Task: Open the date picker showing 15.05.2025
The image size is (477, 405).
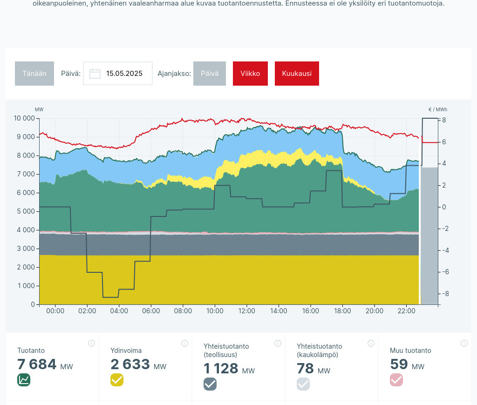Action: click(x=124, y=74)
